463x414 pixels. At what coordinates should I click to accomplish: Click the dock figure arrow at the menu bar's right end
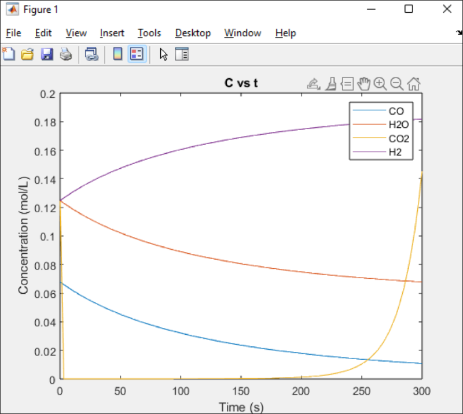[459, 32]
